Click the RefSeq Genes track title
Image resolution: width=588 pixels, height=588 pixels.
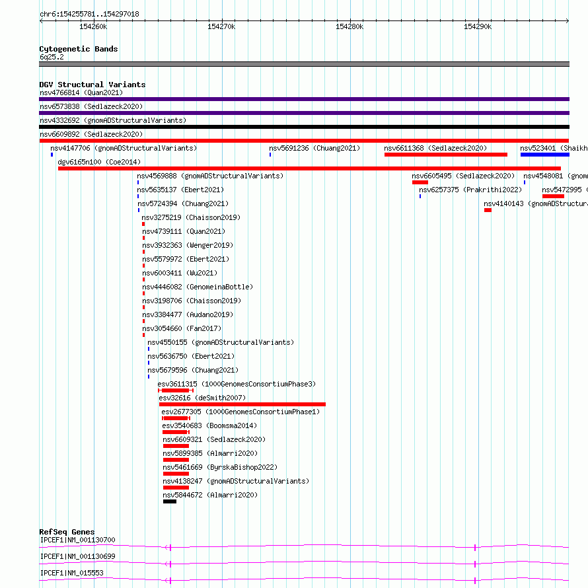tap(67, 532)
